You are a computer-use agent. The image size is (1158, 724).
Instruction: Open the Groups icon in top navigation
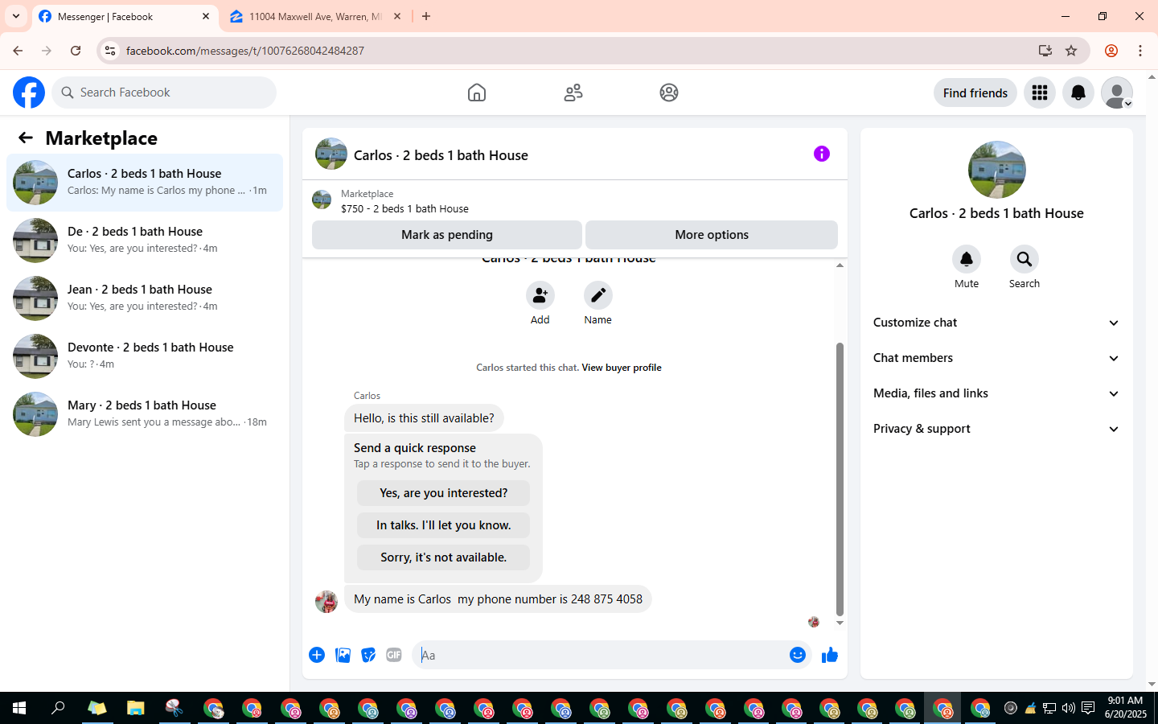point(669,93)
